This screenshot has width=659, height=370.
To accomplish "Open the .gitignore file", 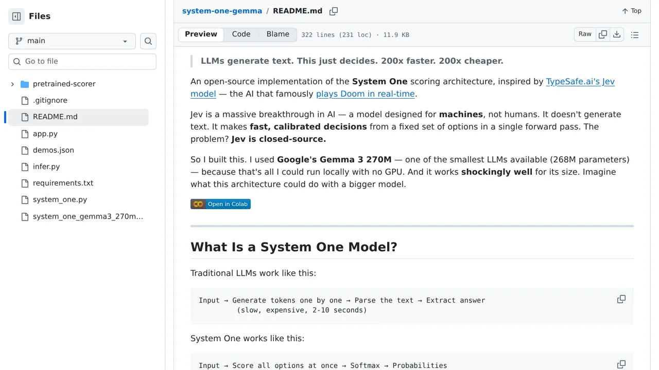I will click(50, 100).
